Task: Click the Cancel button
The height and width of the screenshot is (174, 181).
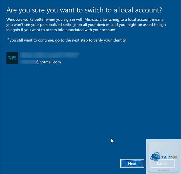Action: click(x=162, y=163)
